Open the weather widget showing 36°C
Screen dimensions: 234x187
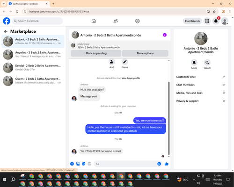click(x=183, y=180)
